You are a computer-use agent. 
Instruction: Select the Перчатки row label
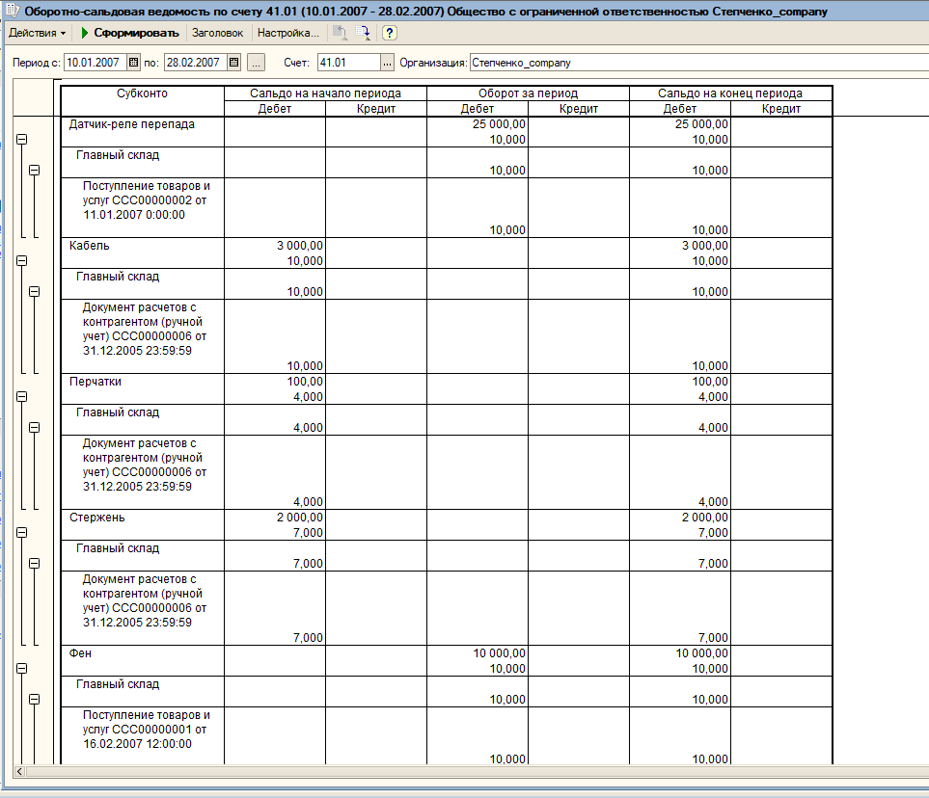pos(96,382)
